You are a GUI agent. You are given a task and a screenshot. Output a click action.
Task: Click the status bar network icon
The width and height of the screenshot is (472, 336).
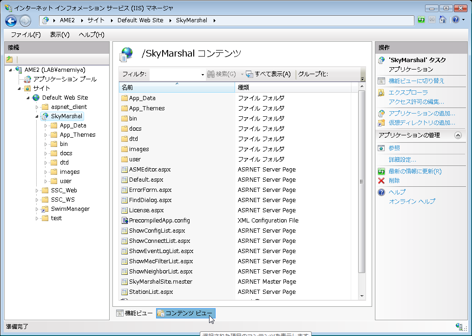(459, 327)
